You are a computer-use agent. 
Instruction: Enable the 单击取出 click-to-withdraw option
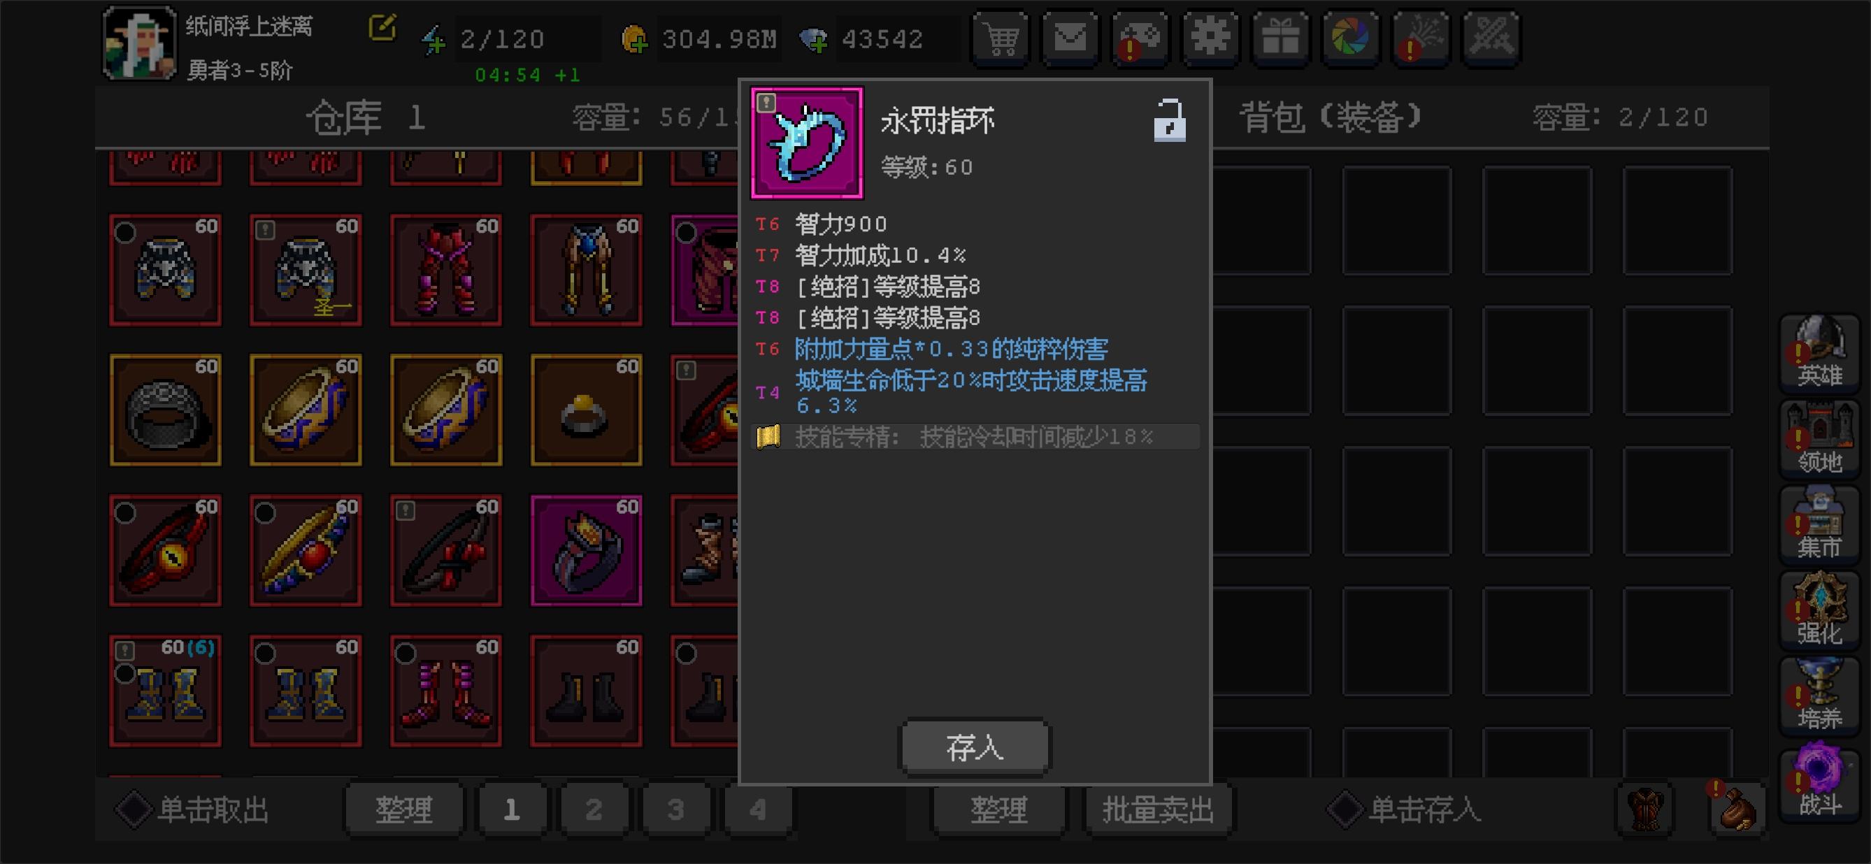pyautogui.click(x=193, y=809)
